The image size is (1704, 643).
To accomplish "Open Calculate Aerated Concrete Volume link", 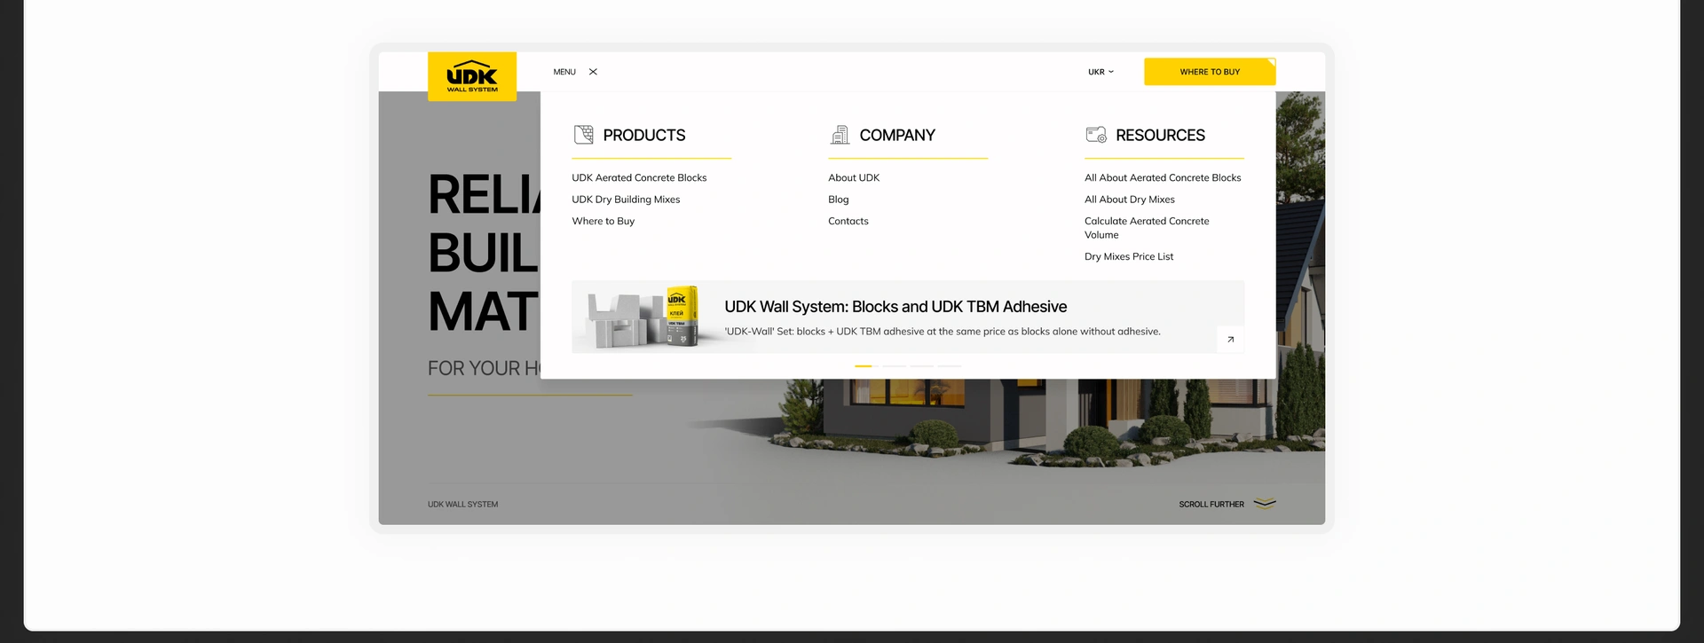I will coord(1147,228).
